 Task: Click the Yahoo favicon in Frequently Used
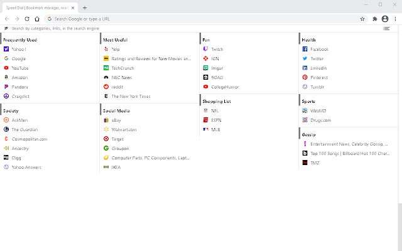tap(6, 49)
